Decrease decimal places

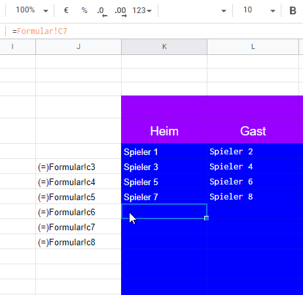pos(102,11)
